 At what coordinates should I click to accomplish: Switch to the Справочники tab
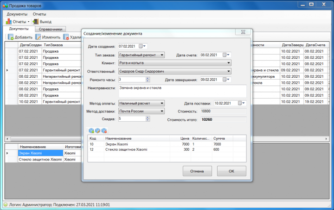pyautogui.click(x=51, y=29)
